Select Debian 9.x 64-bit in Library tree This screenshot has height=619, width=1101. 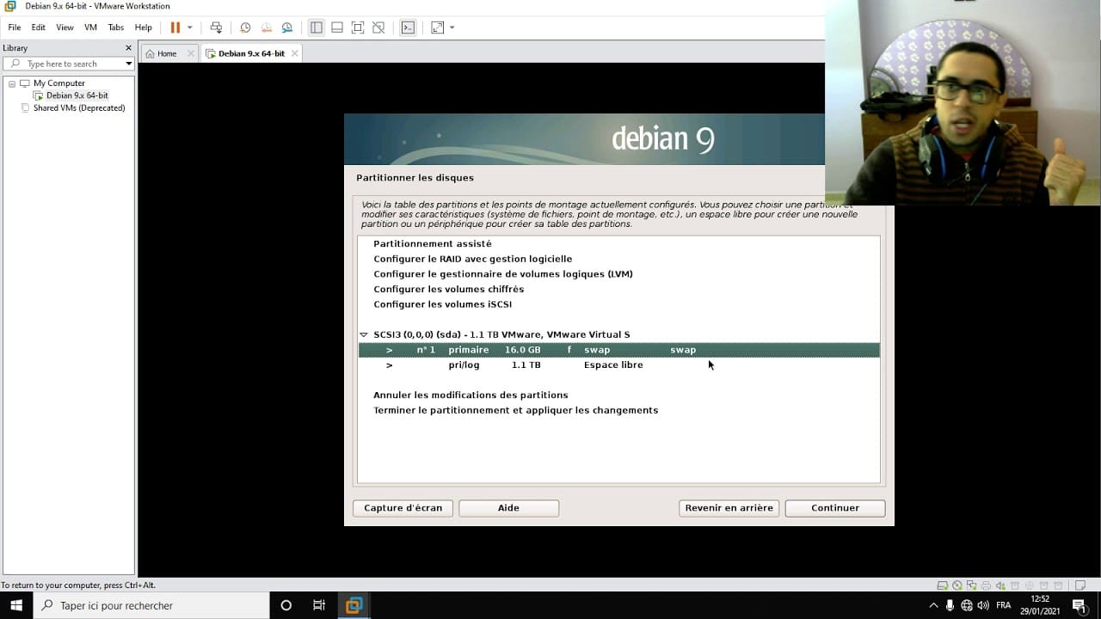[77, 95]
